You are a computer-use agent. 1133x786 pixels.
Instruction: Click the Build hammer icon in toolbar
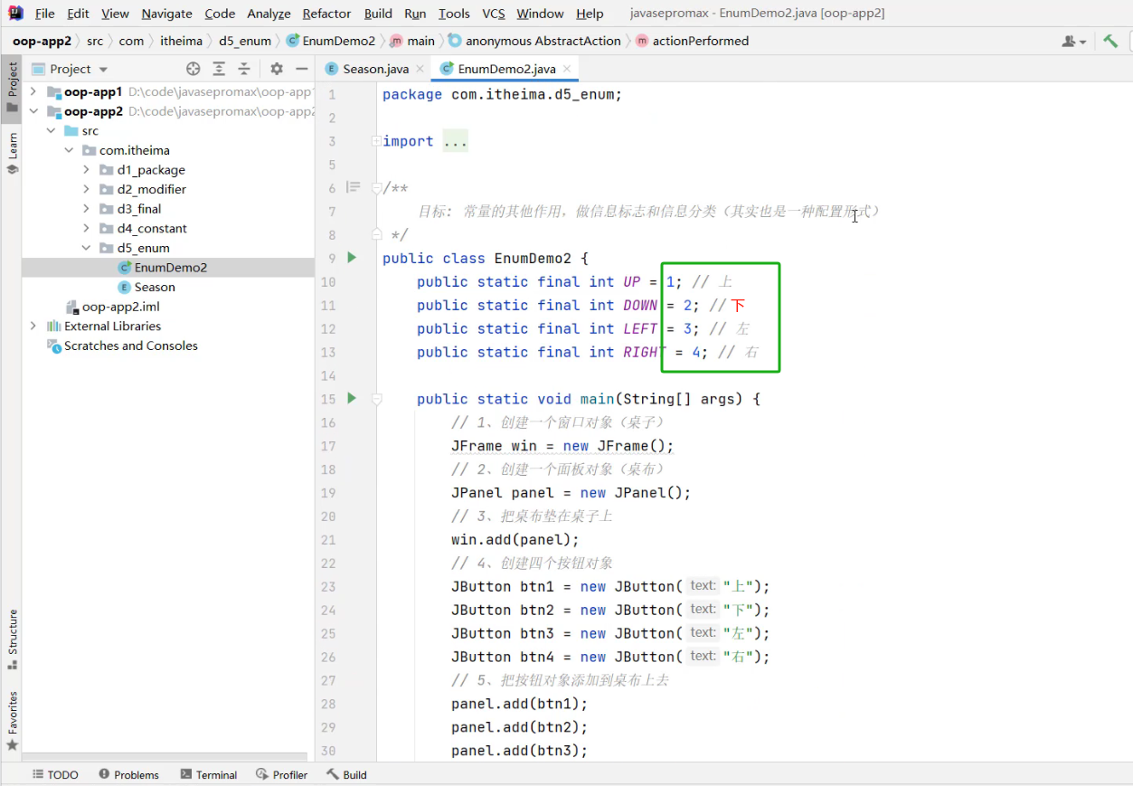point(1110,41)
